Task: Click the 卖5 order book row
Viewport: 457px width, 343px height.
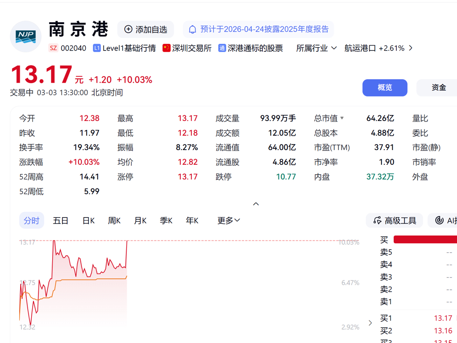Action: click(418, 252)
